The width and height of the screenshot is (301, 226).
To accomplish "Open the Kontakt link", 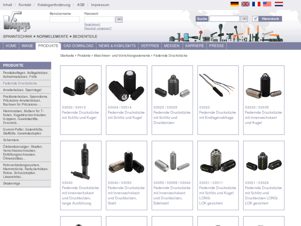I will coord(25,5).
